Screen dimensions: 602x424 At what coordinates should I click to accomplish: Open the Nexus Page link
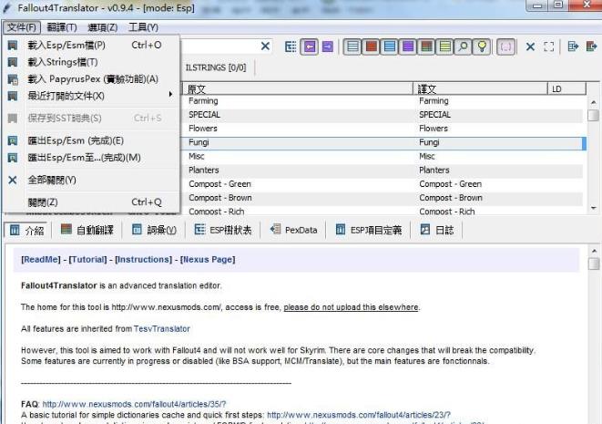208,260
